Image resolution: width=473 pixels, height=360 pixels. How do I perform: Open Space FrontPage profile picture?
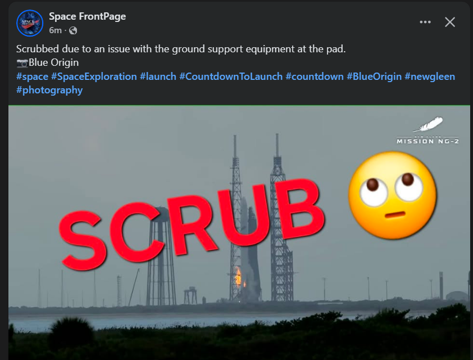30,23
